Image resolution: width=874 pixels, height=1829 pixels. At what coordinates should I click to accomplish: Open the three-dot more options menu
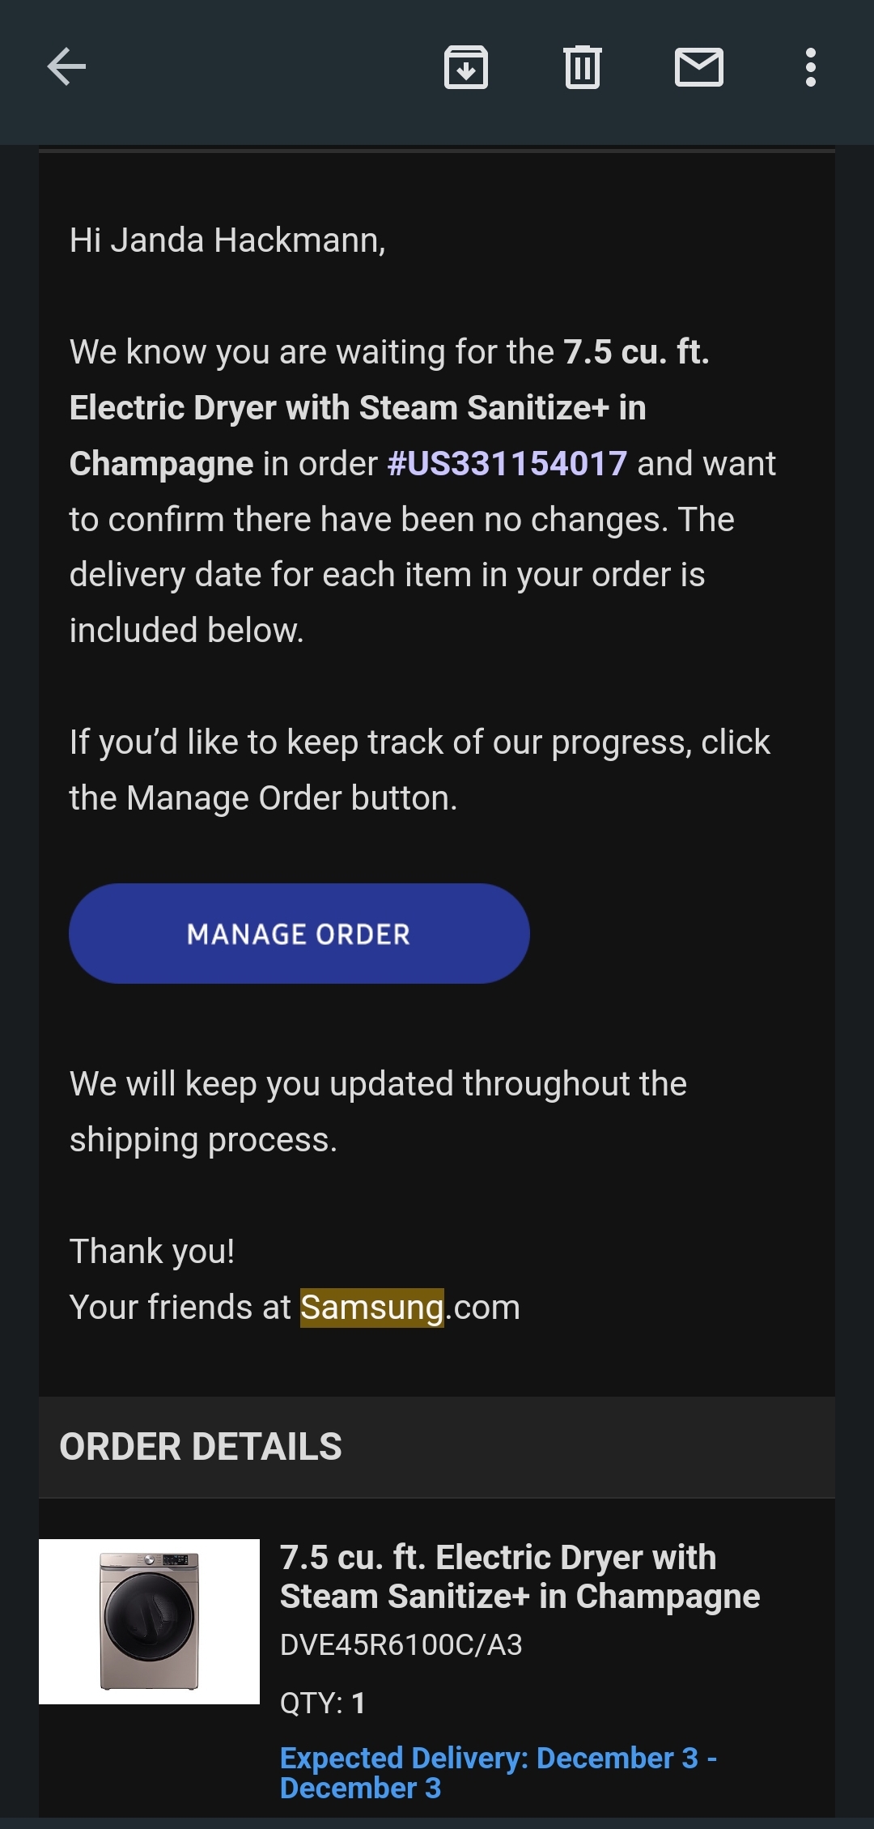coord(810,67)
